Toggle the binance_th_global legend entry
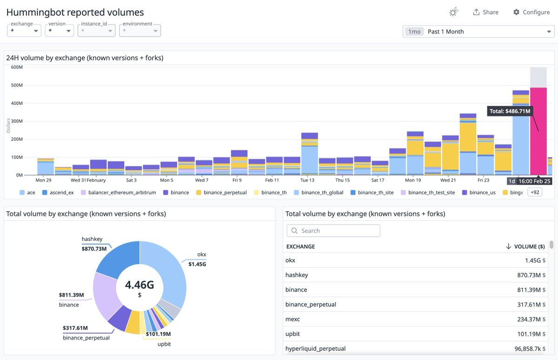This screenshot has height=360, width=558. click(319, 192)
